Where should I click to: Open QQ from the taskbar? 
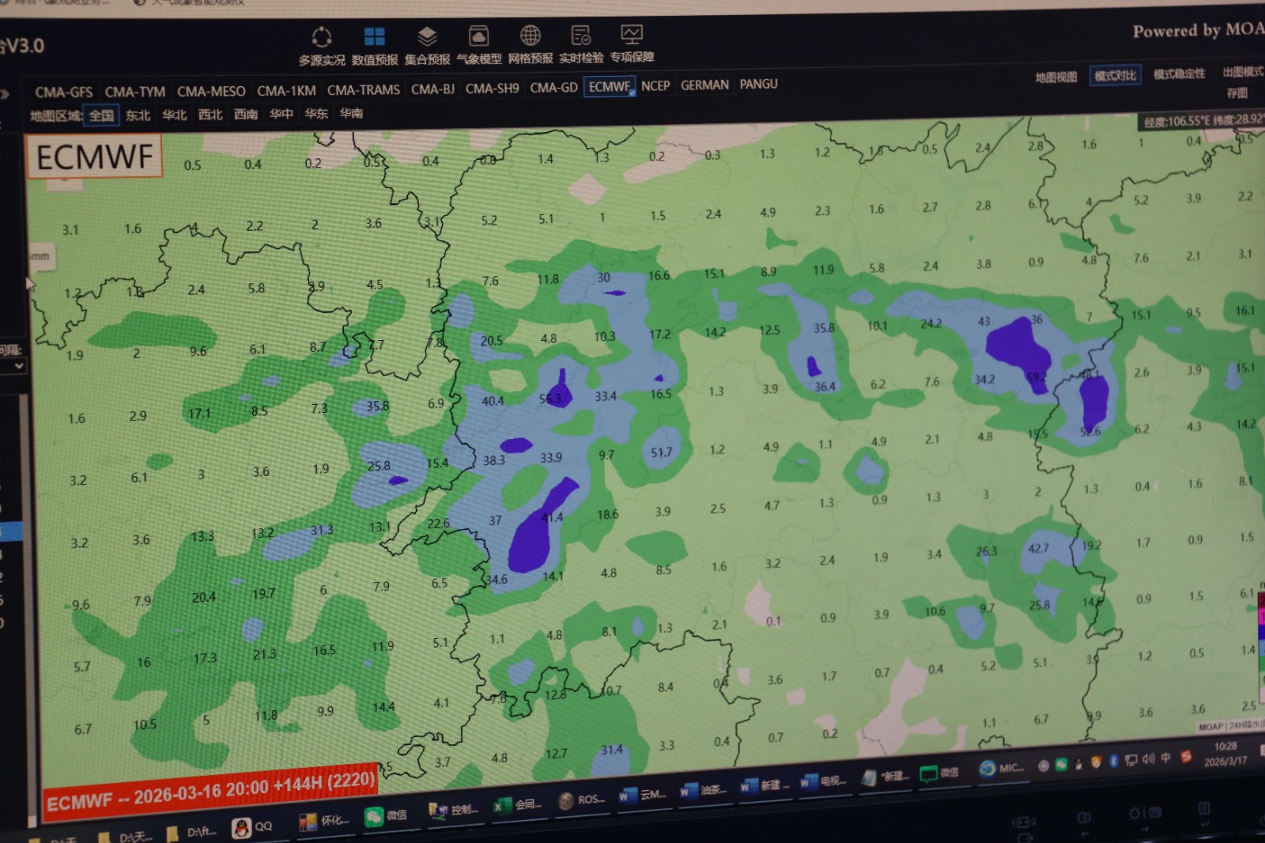pos(251,827)
